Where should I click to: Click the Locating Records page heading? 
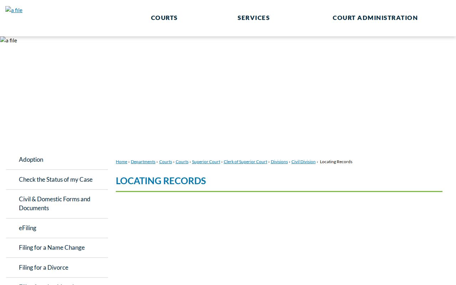point(161,181)
